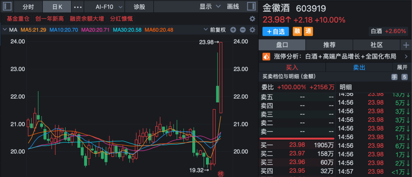Screen dimensions: 412x177
Task: Open the 白酒 +2.60% sector link
Action: tap(388, 32)
